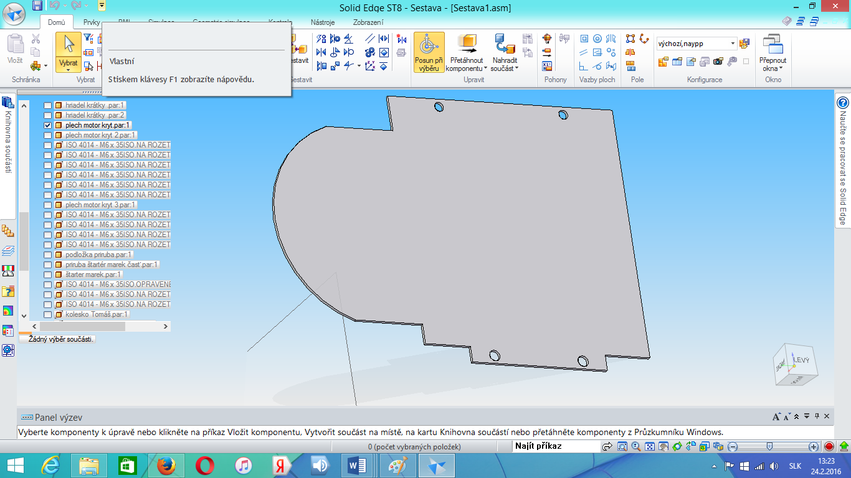Click the Najít příkaz search field
This screenshot has height=478, width=851.
pyautogui.click(x=555, y=446)
